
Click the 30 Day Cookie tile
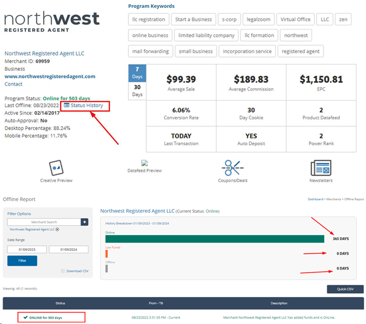click(x=251, y=114)
